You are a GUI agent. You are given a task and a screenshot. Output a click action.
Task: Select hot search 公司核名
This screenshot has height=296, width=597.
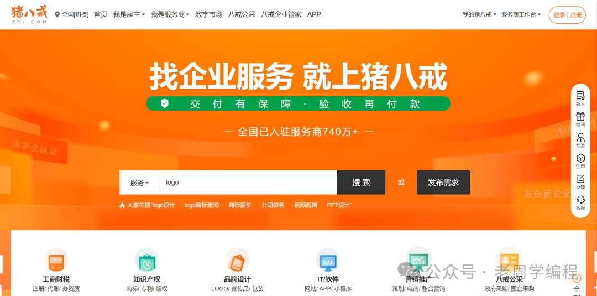(x=273, y=205)
